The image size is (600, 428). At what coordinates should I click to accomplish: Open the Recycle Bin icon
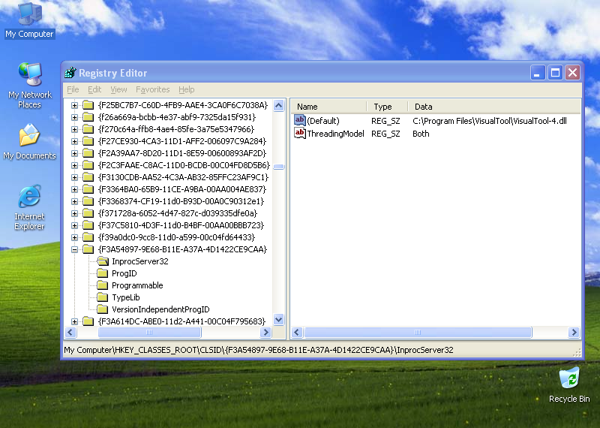(569, 385)
